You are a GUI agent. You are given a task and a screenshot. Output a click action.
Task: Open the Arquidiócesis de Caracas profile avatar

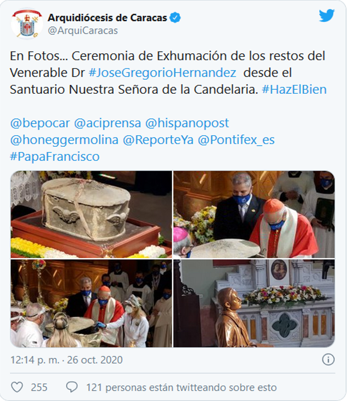27,24
